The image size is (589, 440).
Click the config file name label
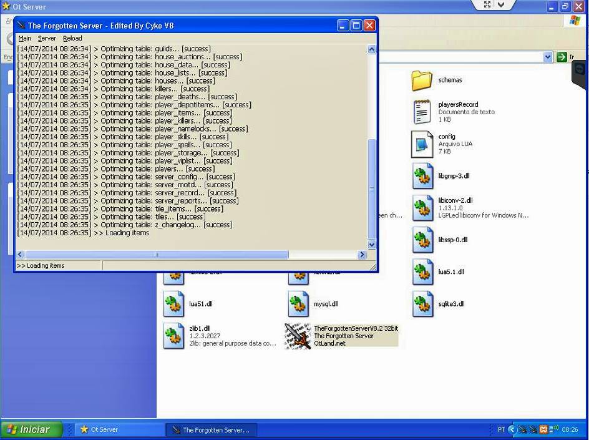click(x=447, y=137)
